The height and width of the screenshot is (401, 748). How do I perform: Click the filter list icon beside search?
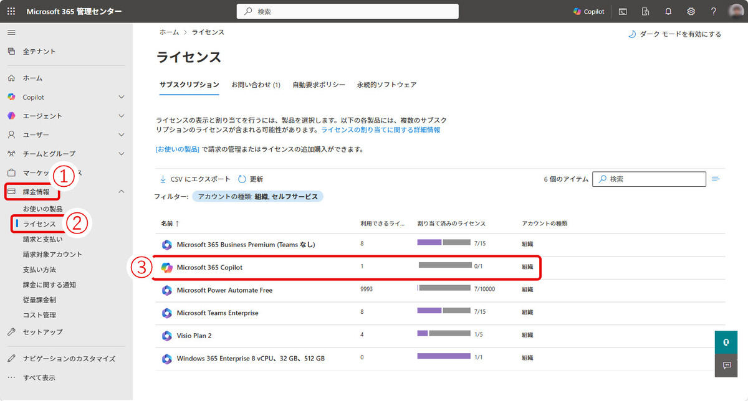[x=716, y=179]
